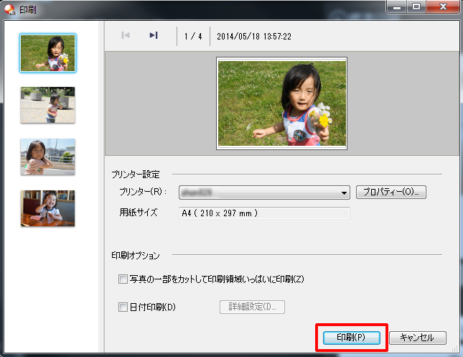The width and height of the screenshot is (463, 357).
Task: Enable the crop-to-fill print area checkbox
Action: [123, 279]
